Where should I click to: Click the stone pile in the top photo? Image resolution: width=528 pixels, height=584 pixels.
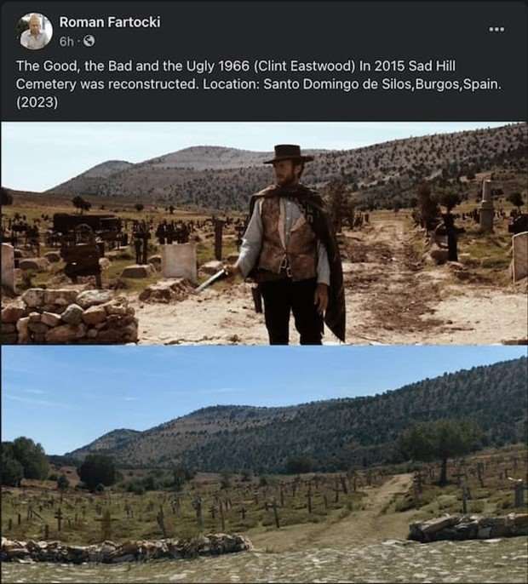click(x=69, y=316)
